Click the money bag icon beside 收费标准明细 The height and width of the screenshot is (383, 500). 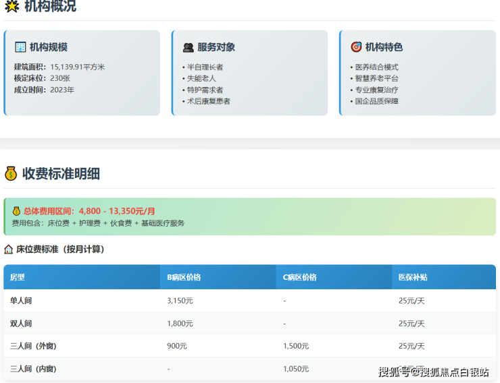[11, 173]
